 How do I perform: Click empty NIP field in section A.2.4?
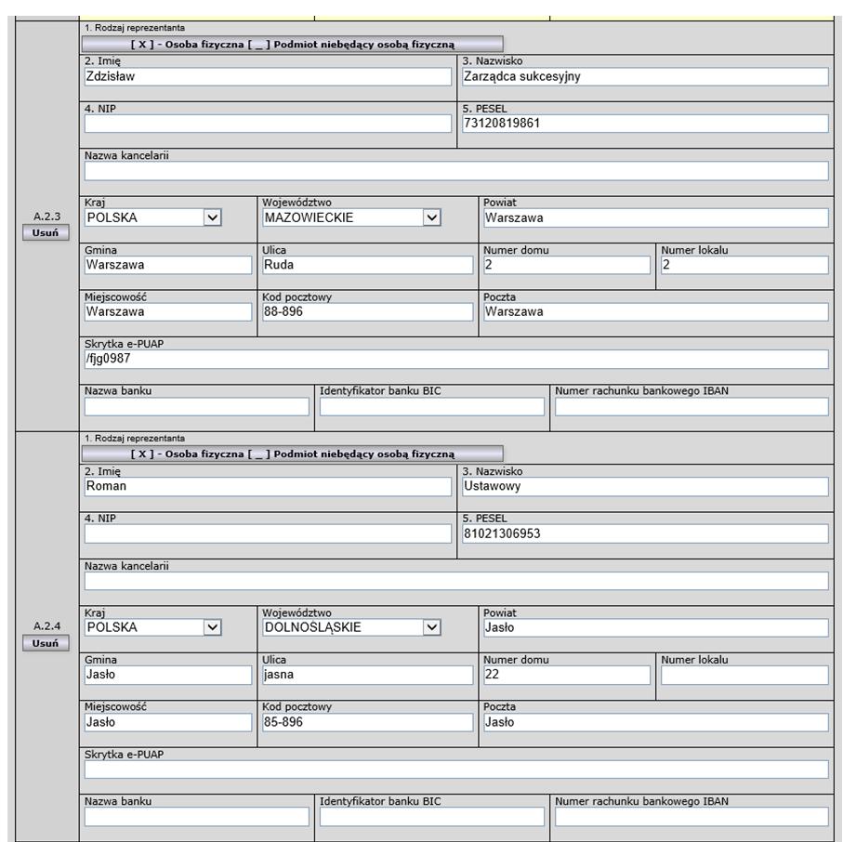pos(268,533)
